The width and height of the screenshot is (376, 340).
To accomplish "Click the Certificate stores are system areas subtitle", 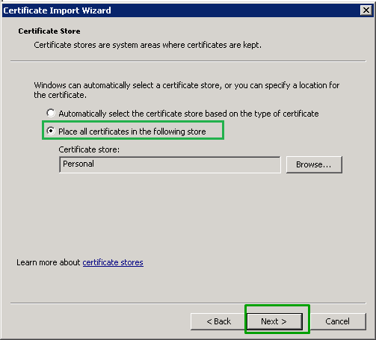I will (x=148, y=45).
